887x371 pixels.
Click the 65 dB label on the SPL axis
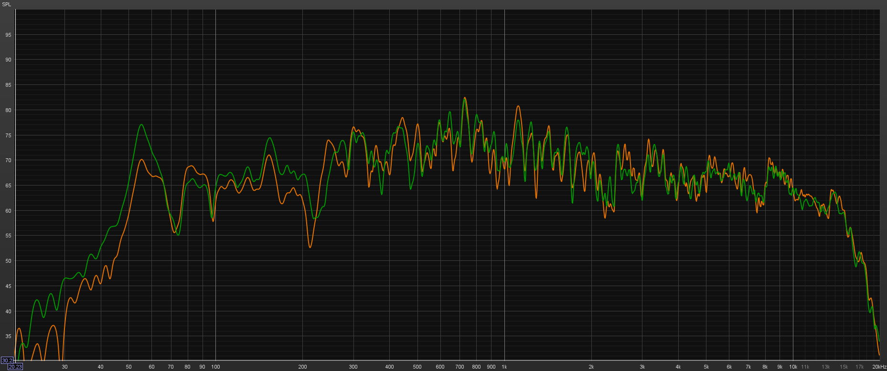8,186
